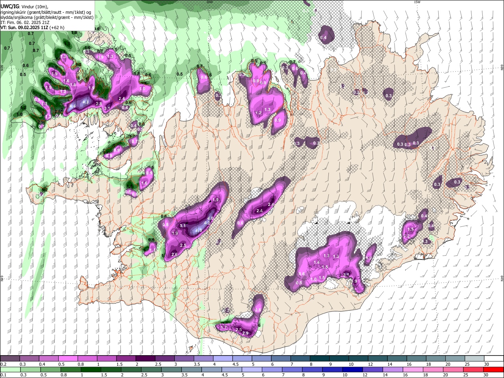The width and height of the screenshot is (504, 378).
Task: Click the '20W' longitude label
Action: (x=209, y=2)
